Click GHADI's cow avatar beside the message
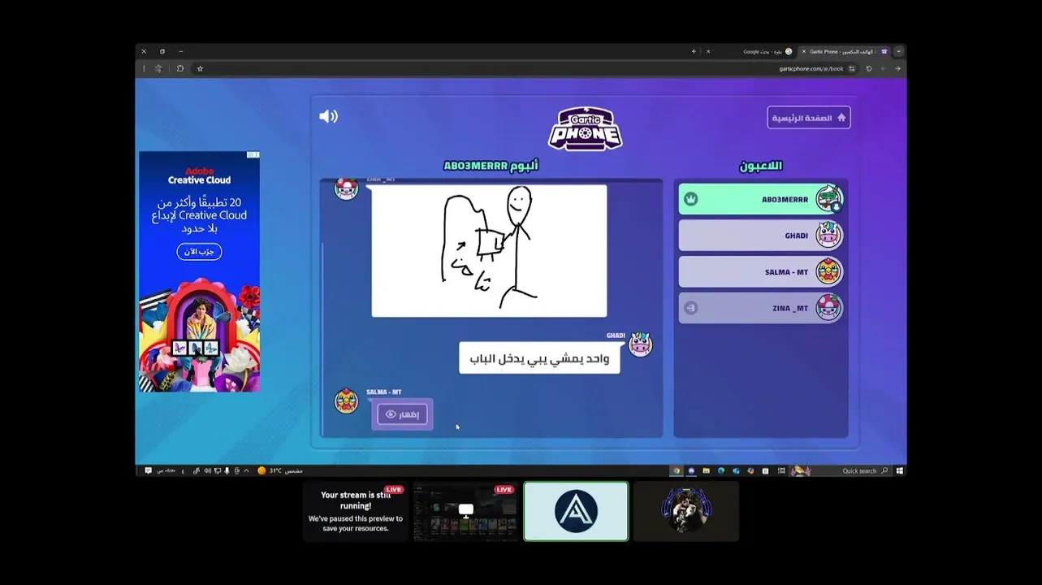This screenshot has height=585, width=1042. pos(641,344)
